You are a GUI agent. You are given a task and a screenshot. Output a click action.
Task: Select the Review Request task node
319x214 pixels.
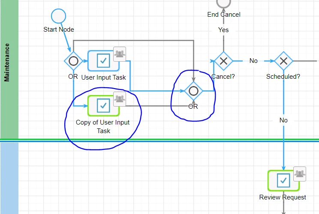click(x=283, y=181)
